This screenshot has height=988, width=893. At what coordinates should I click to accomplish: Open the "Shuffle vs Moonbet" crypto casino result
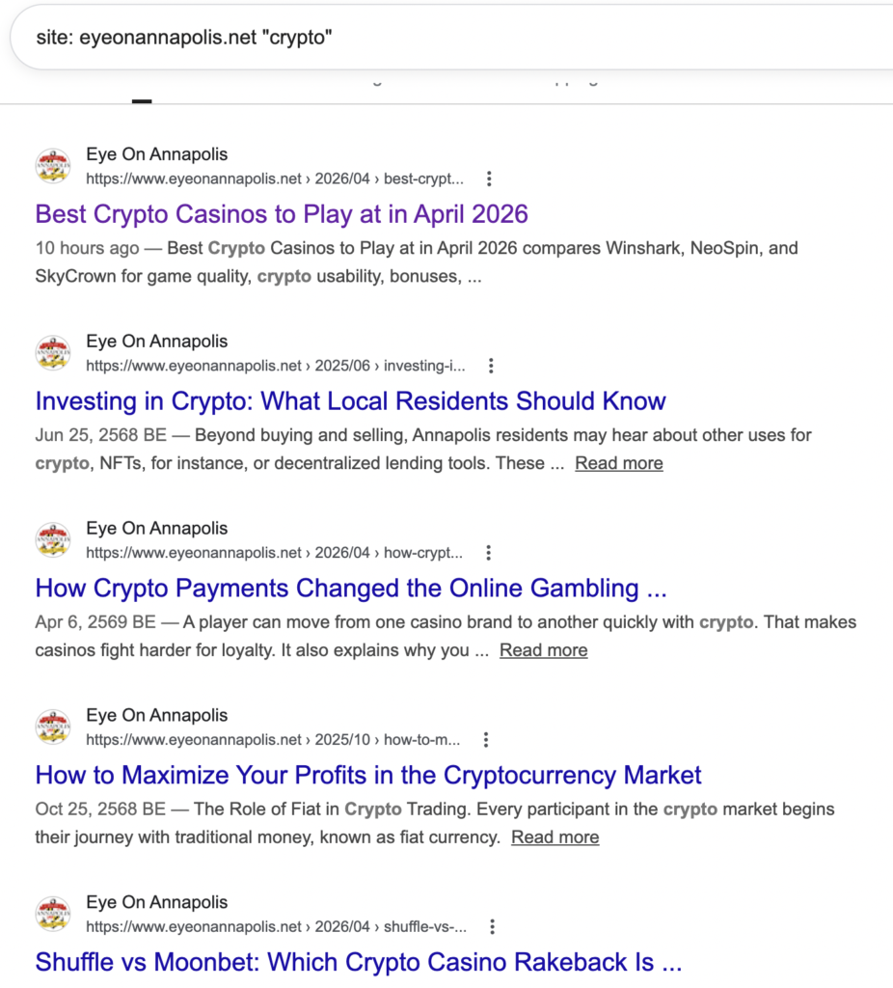pyautogui.click(x=358, y=962)
